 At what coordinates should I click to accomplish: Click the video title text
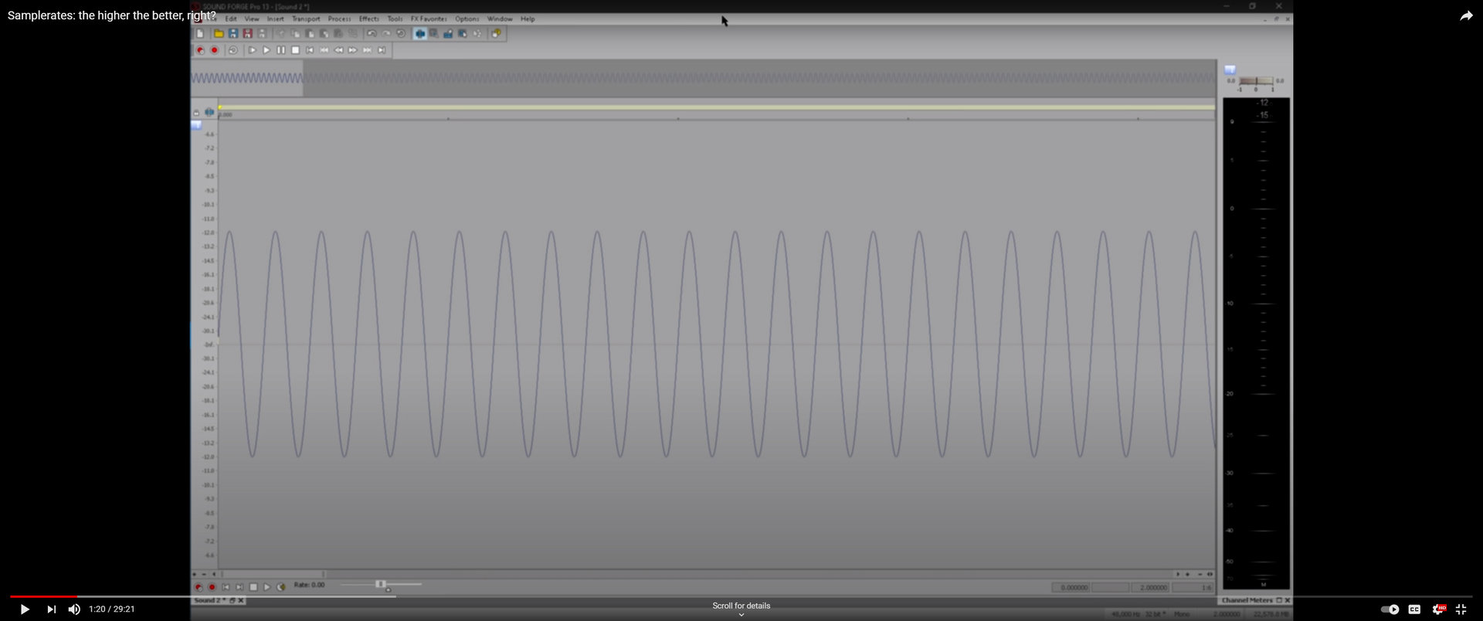pos(112,15)
